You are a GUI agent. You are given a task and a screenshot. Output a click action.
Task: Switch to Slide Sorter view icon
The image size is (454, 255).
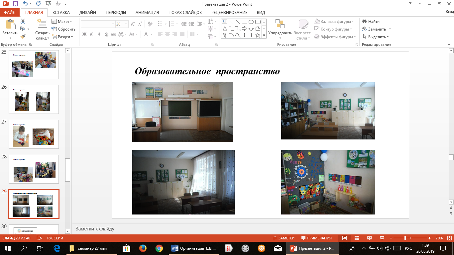pyautogui.click(x=357, y=238)
